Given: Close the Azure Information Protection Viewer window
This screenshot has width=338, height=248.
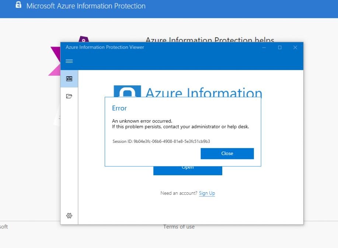Looking at the screenshot, I should pyautogui.click(x=295, y=48).
